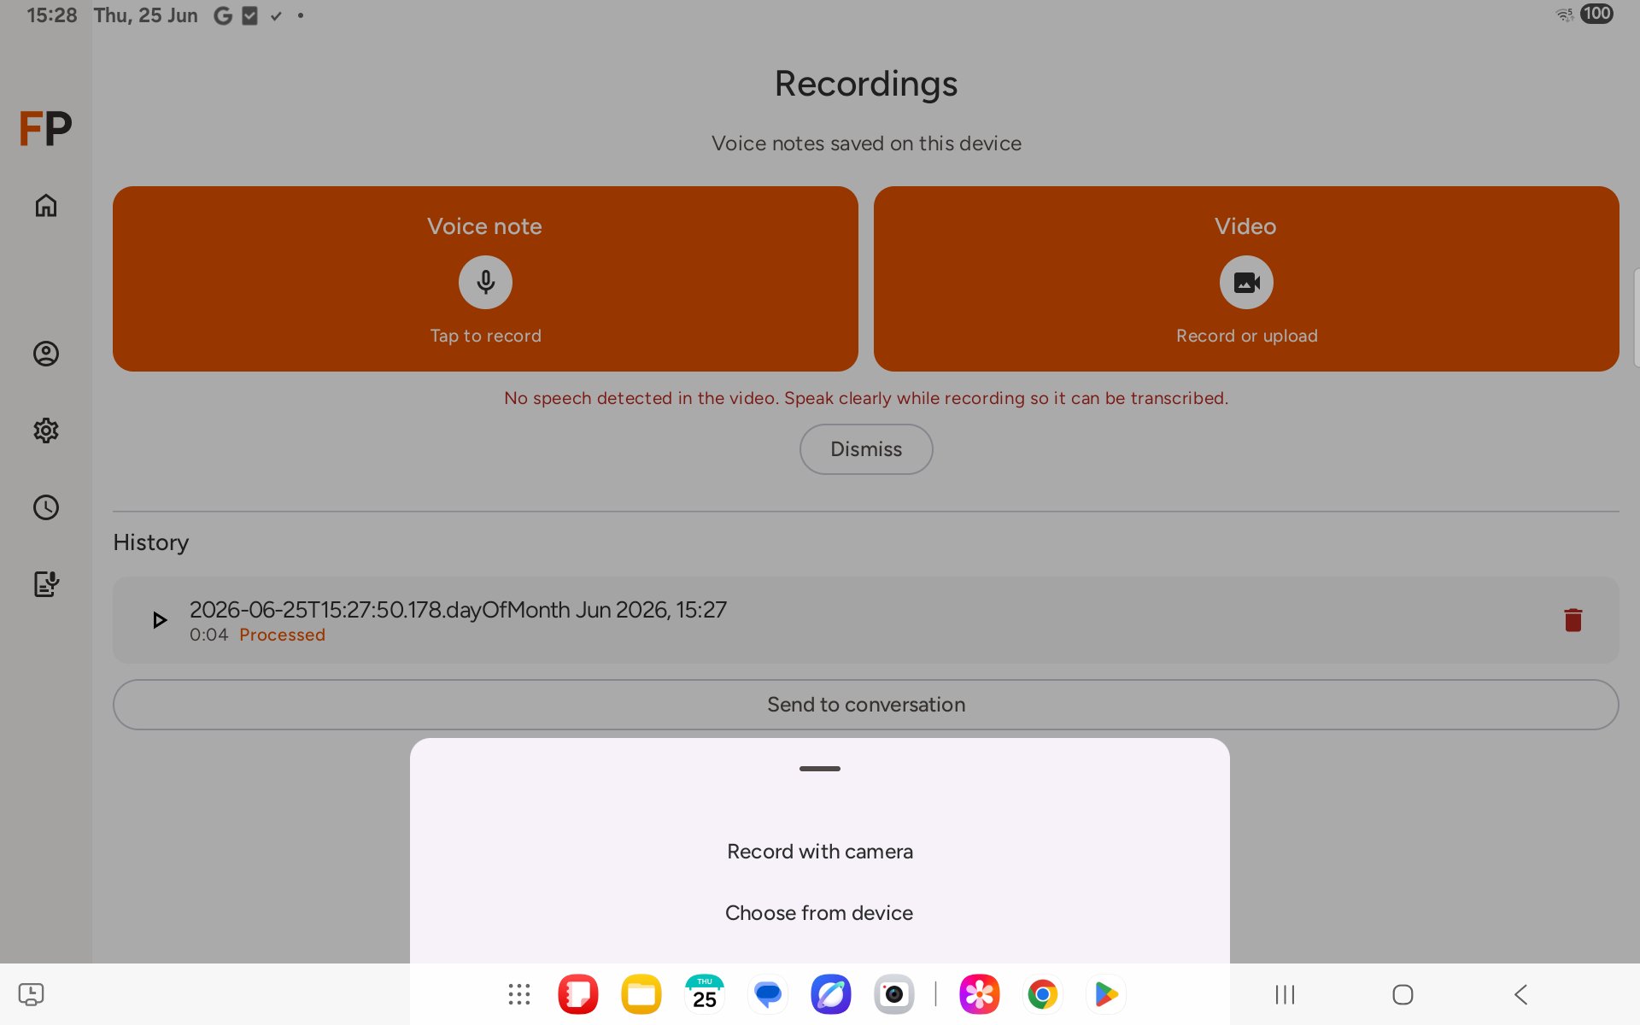1640x1025 pixels.
Task: Click the Voice note card title
Action: (x=484, y=226)
